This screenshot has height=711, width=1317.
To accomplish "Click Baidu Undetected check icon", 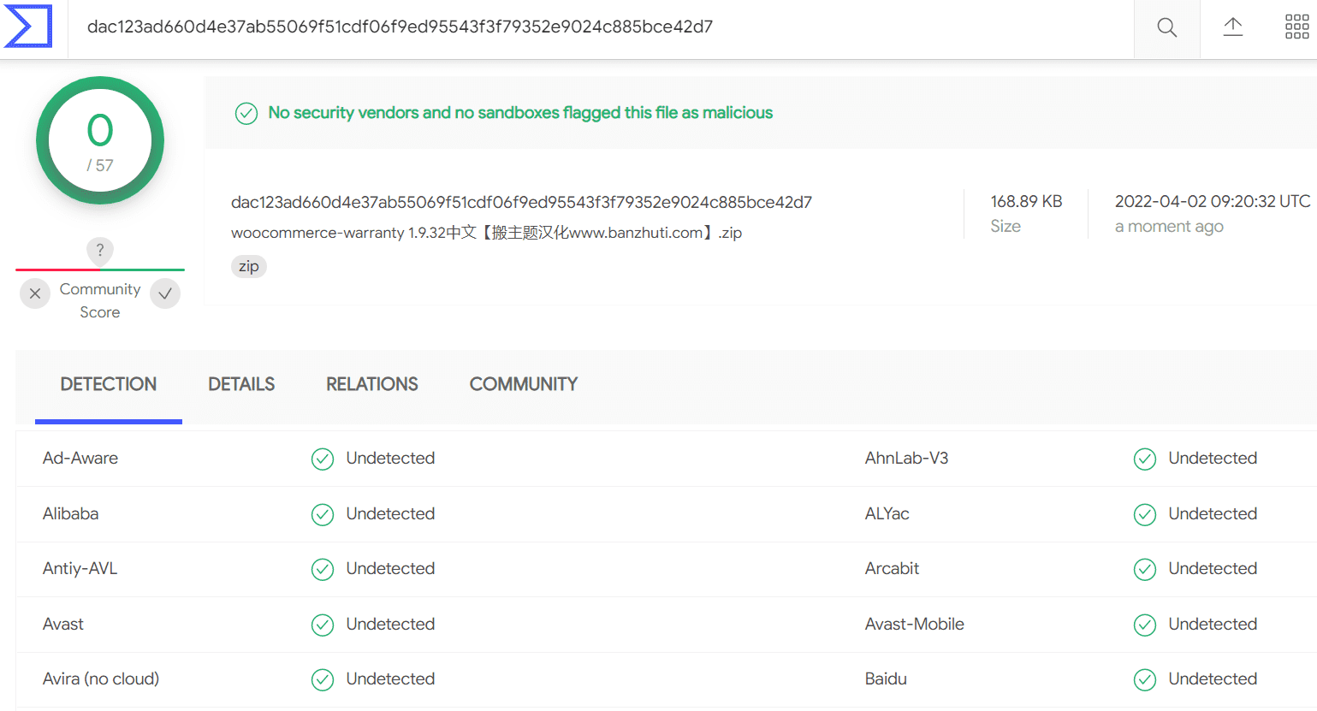I will (1145, 679).
